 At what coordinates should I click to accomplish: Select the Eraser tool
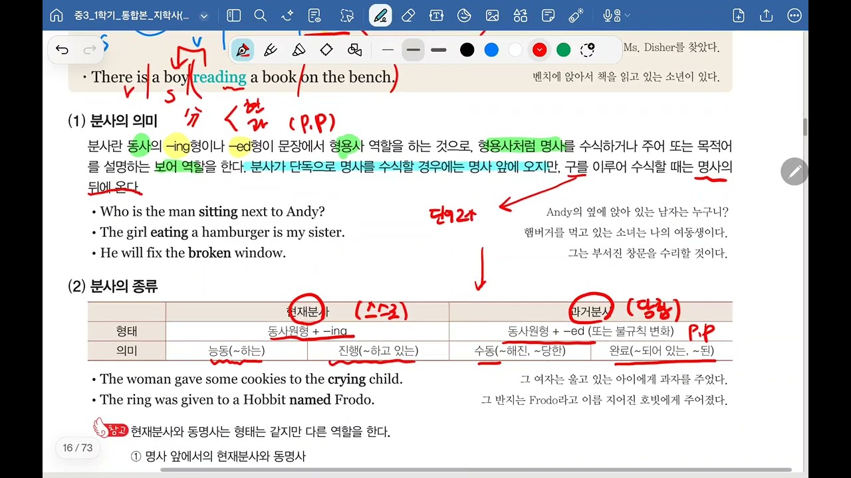point(408,15)
